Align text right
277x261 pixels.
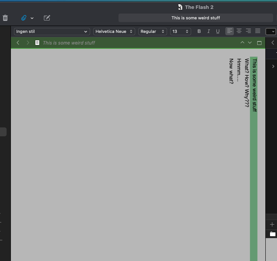pos(248,31)
